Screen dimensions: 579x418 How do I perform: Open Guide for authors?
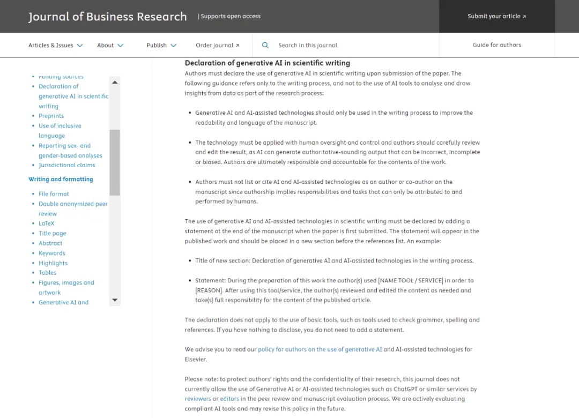(496, 45)
